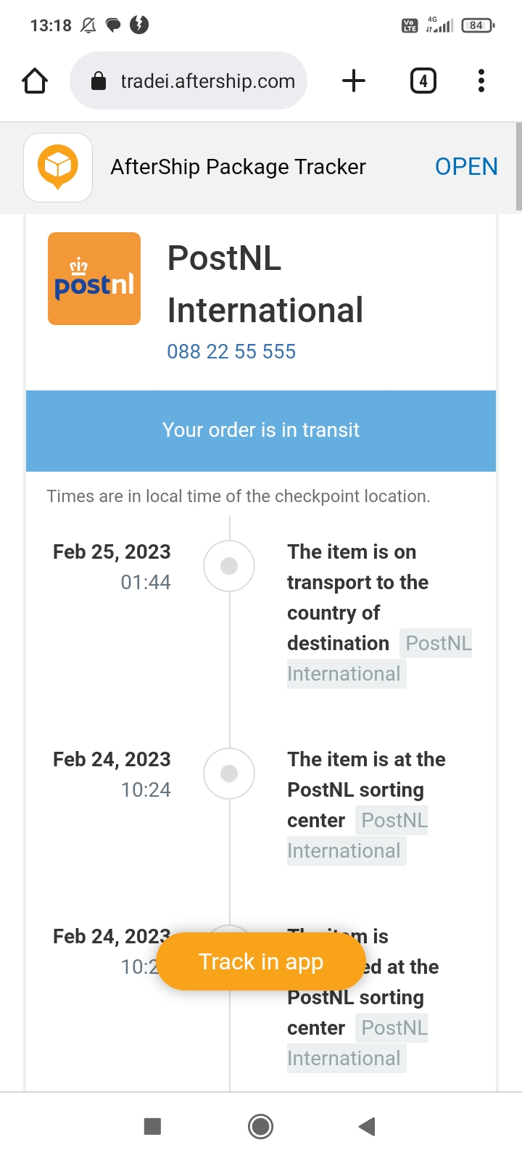The image size is (522, 1161).
Task: Open a new tab with plus icon
Action: tap(353, 81)
